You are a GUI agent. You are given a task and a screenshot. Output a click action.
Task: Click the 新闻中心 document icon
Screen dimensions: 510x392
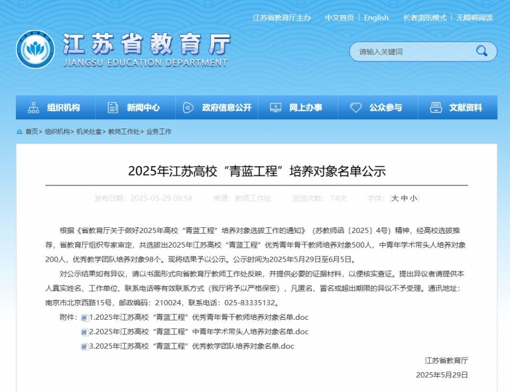point(113,107)
